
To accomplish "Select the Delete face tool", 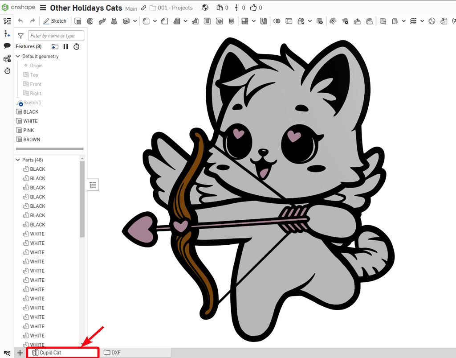I will (345, 21).
